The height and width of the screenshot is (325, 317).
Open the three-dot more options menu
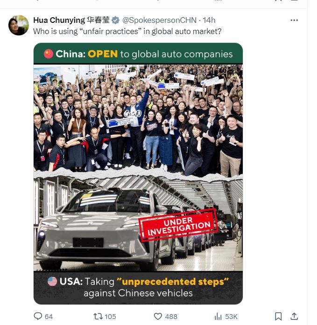[294, 20]
